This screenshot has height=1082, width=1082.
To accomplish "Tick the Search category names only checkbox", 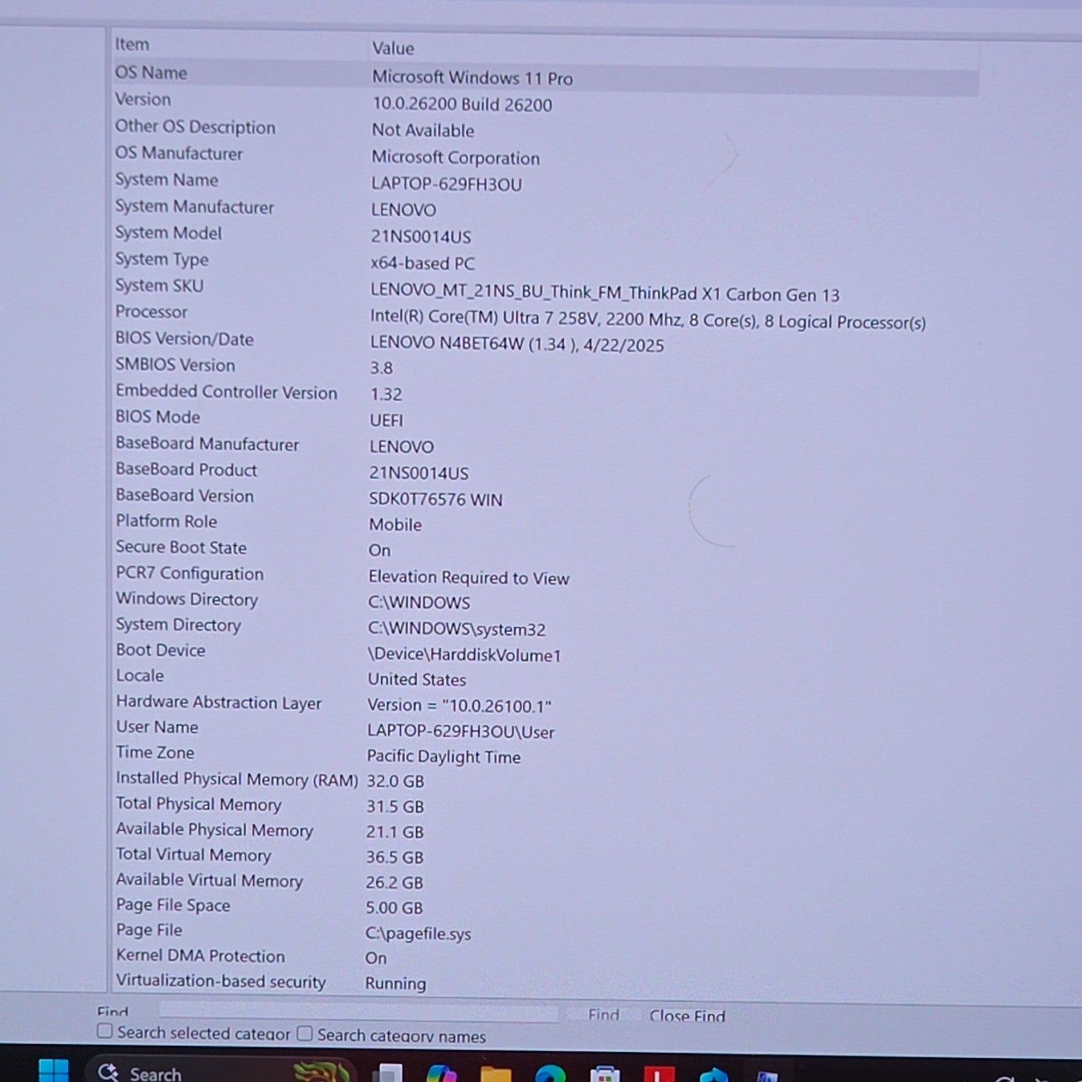I will click(305, 1034).
